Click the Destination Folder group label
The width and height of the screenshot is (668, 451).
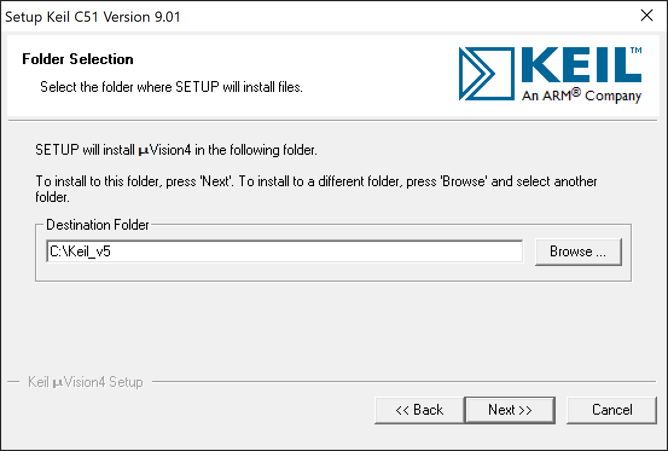[97, 225]
